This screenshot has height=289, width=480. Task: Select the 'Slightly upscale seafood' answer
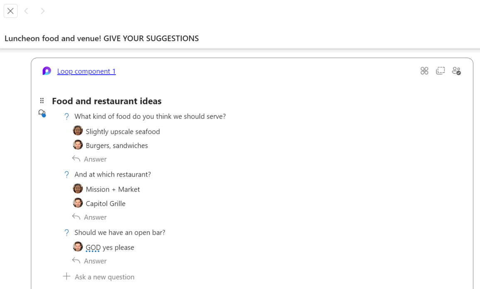pyautogui.click(x=123, y=131)
